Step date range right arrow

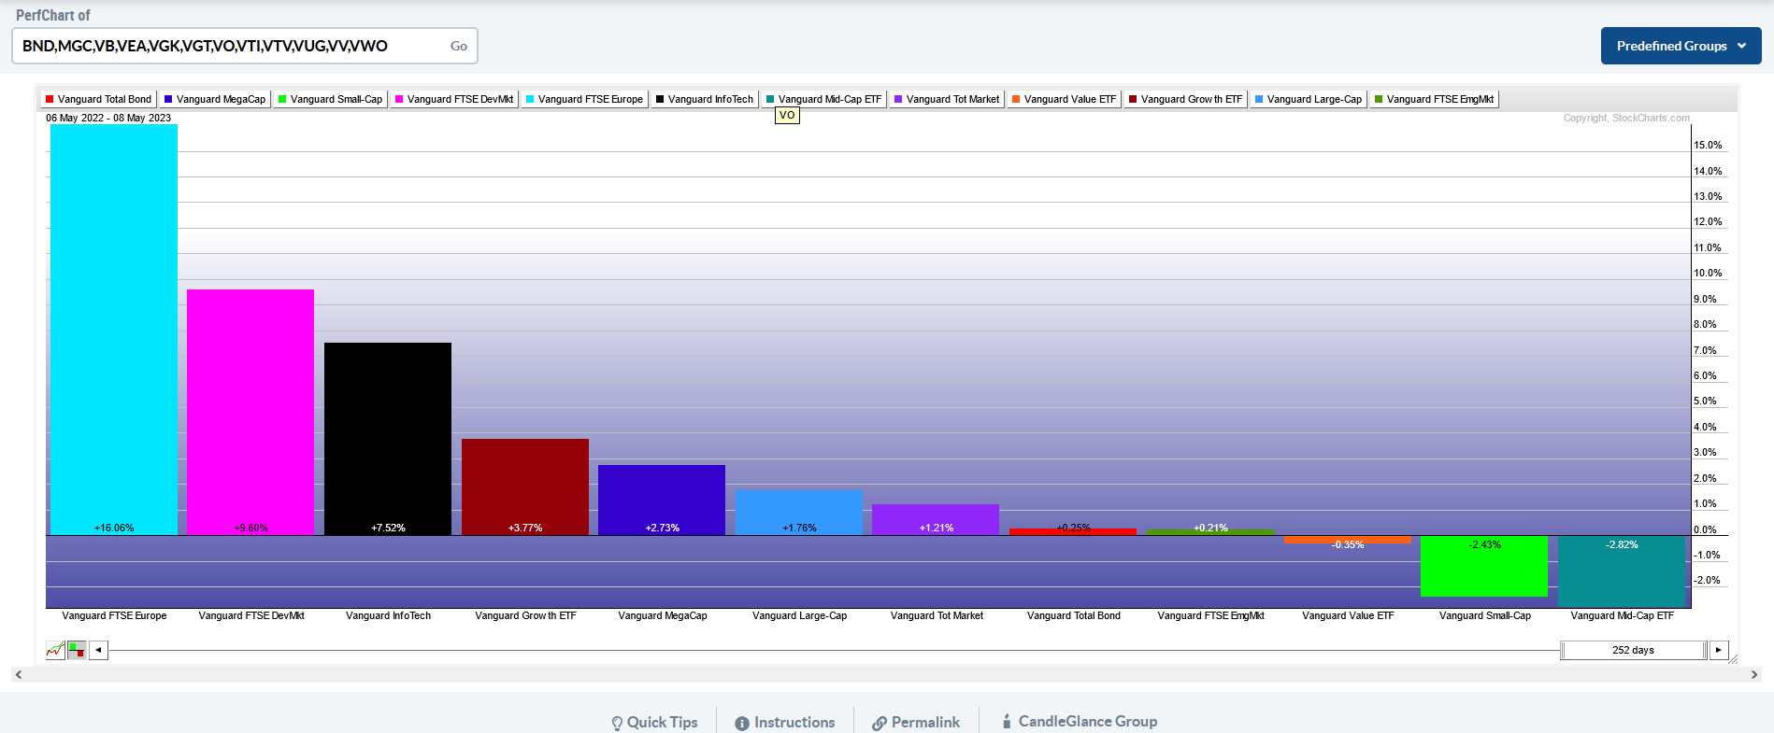coord(1719,650)
